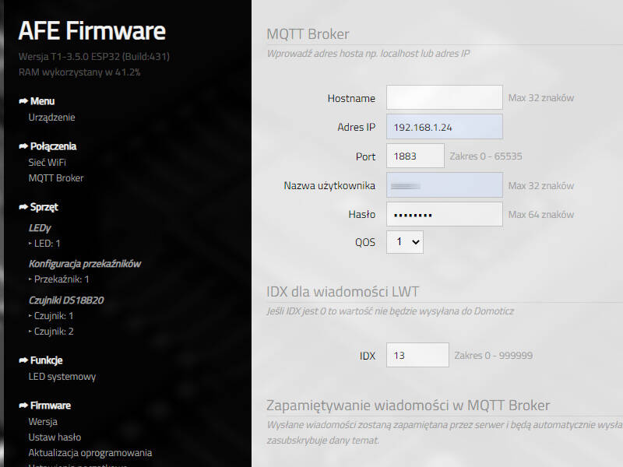The image size is (623, 467).
Task: Open the Ustaw hasło link
Action: point(55,437)
